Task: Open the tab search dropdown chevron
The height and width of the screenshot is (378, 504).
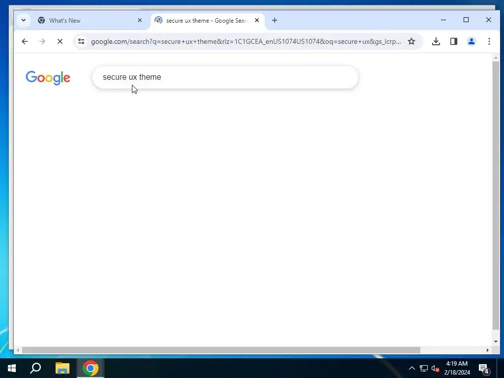Action: [24, 20]
